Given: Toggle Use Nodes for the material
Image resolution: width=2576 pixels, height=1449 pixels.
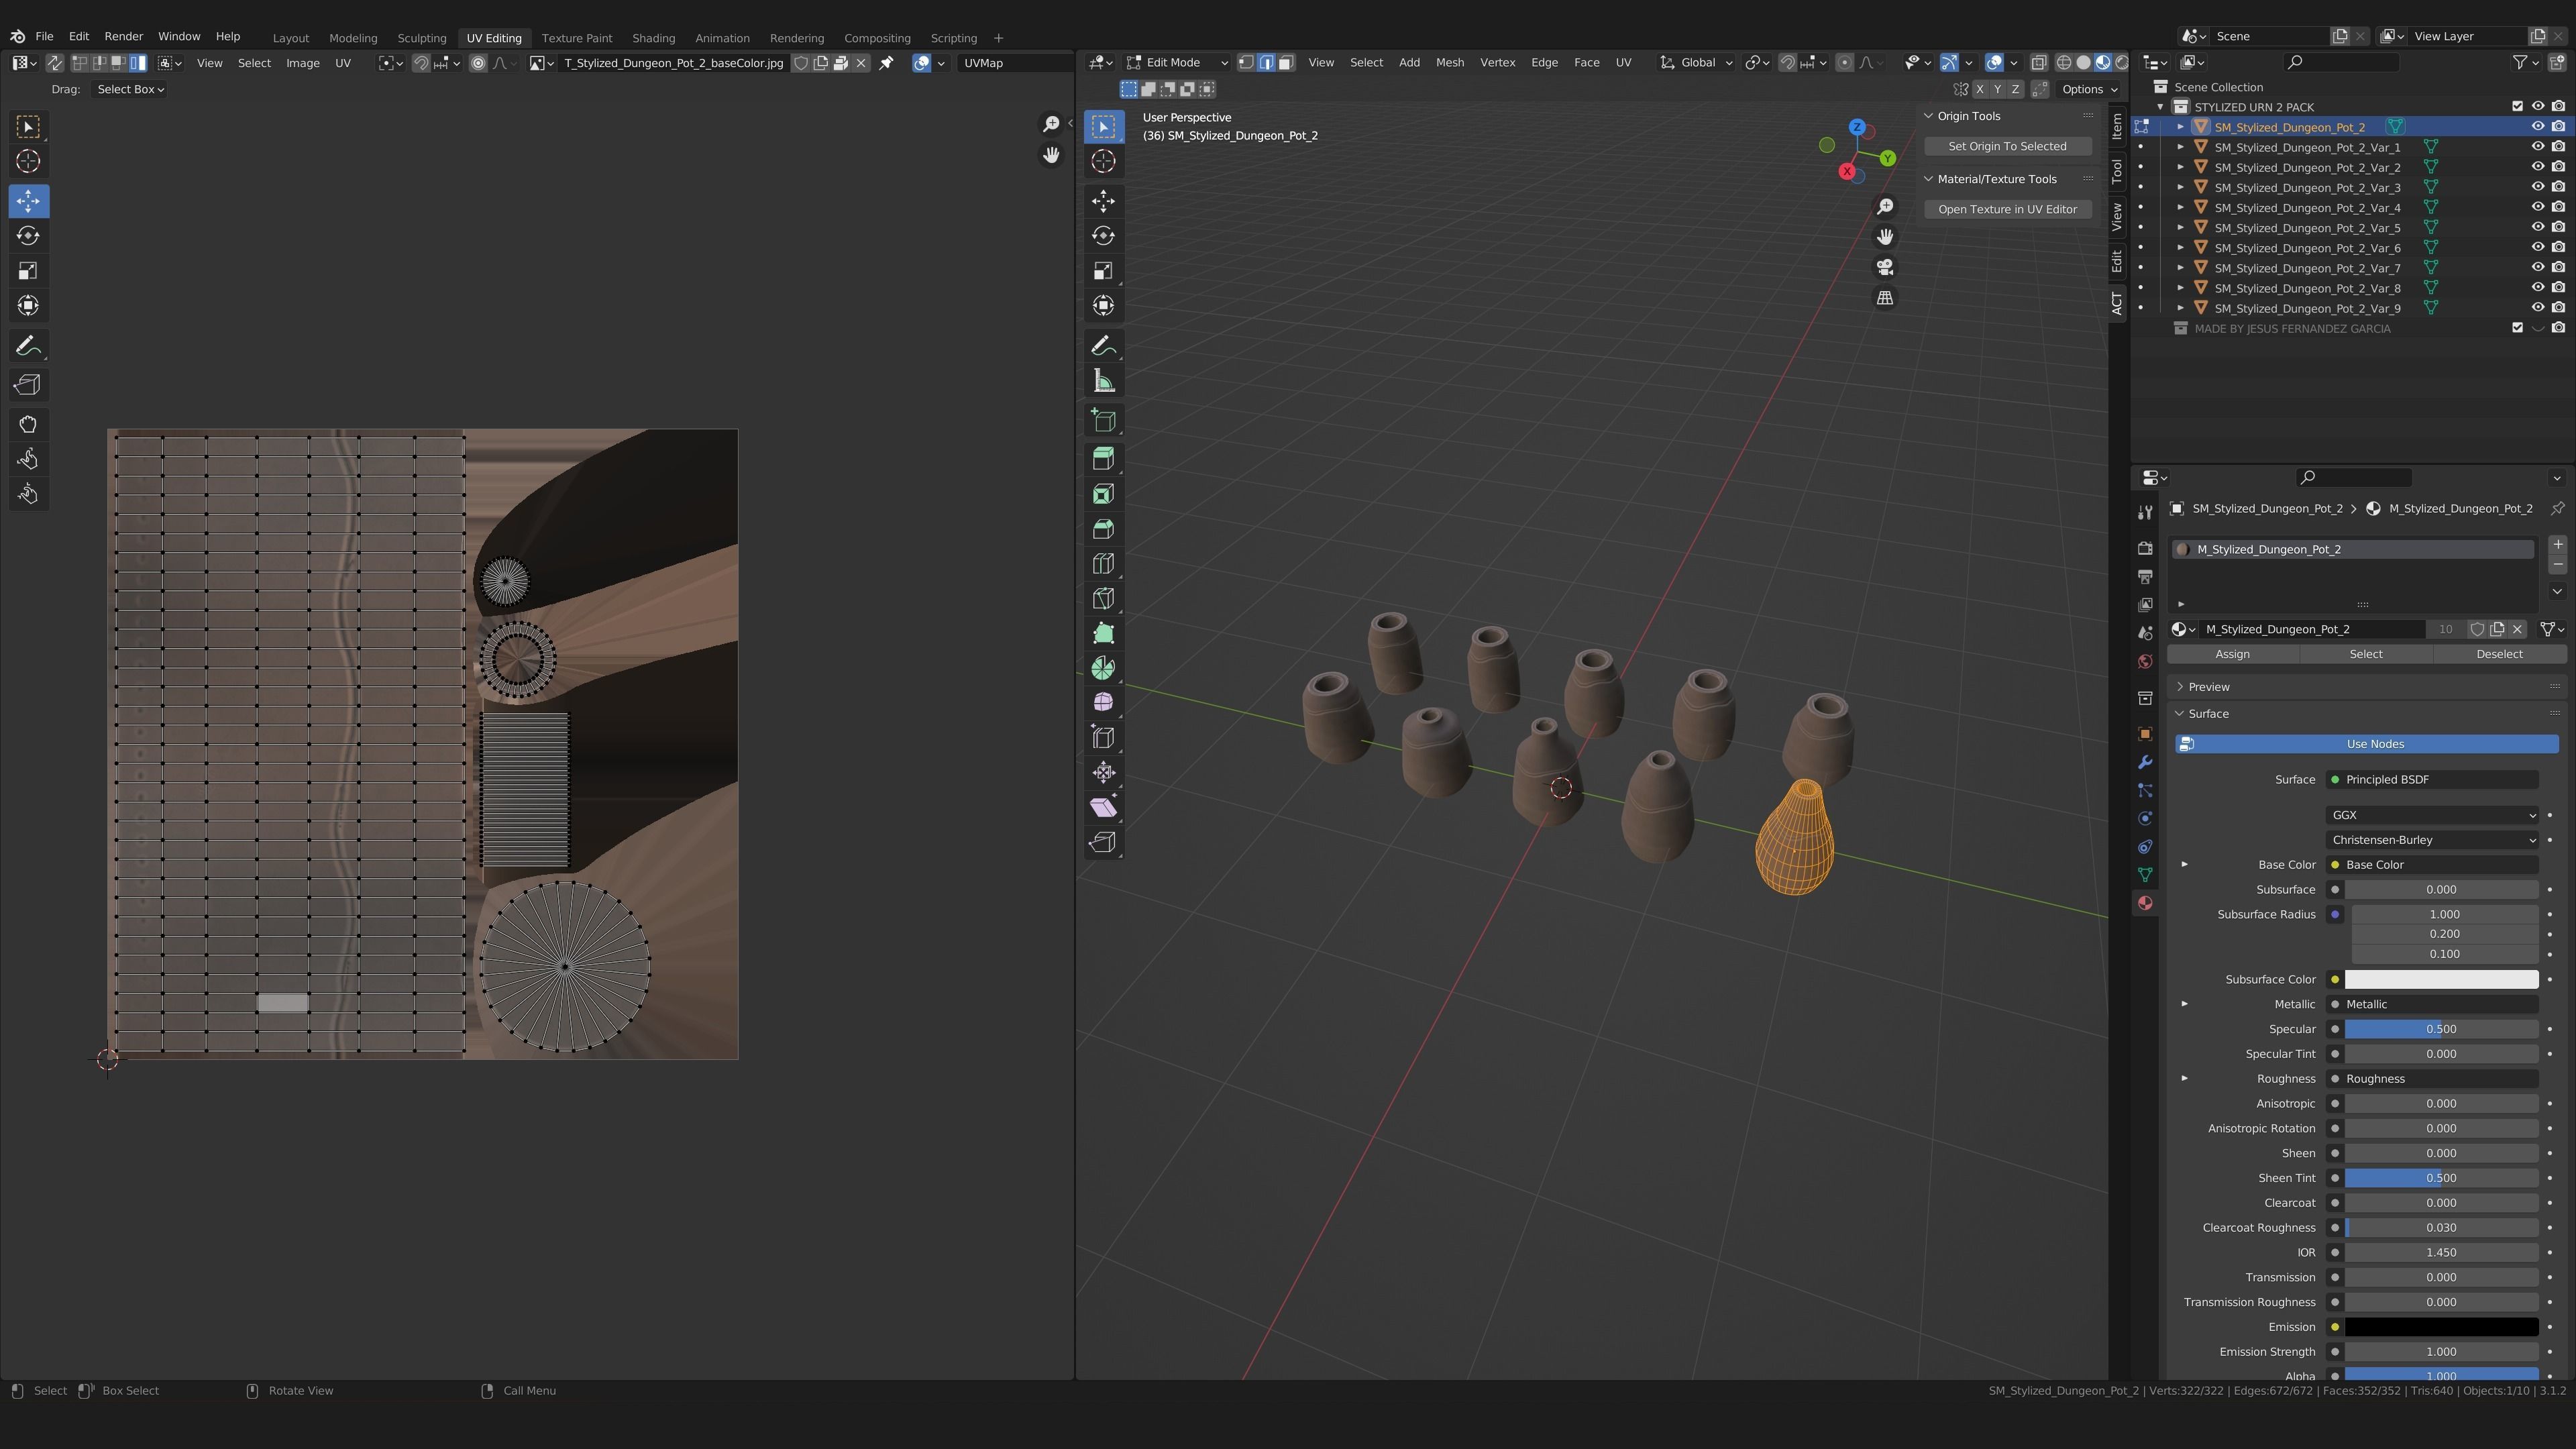Looking at the screenshot, I should click(2366, 744).
